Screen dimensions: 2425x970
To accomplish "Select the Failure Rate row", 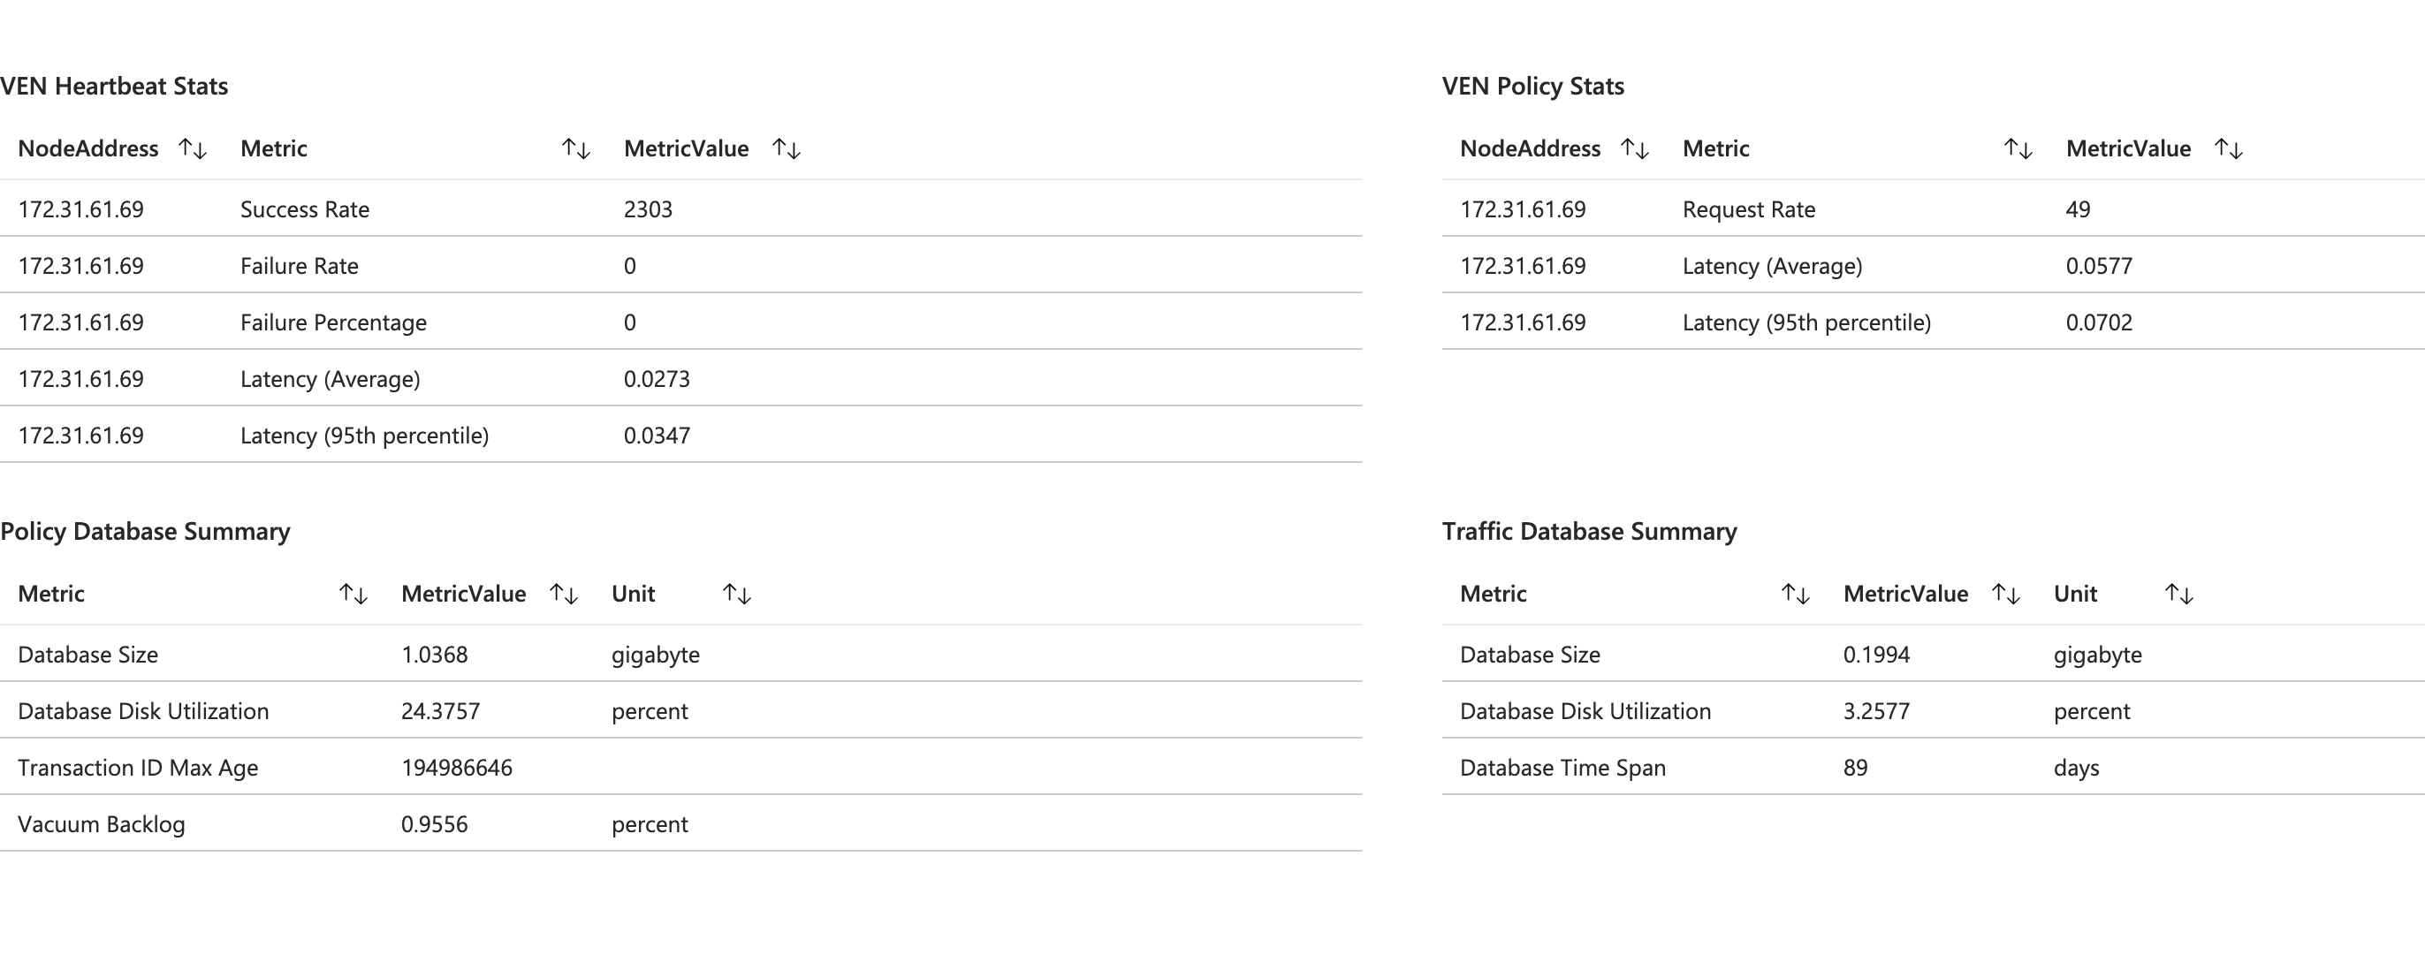I will [681, 264].
